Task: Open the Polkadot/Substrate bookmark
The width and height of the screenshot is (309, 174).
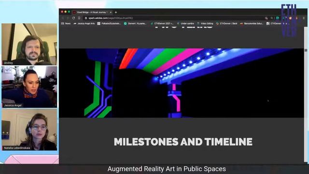Action: tap(109, 24)
